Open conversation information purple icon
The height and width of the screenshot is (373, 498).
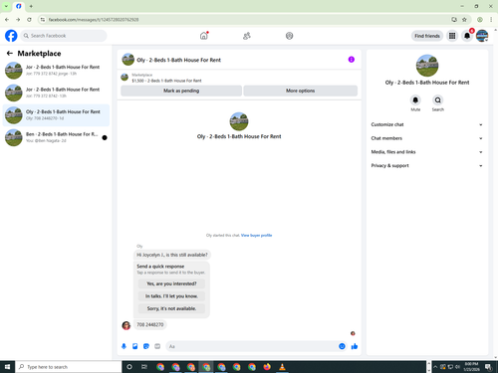click(x=352, y=60)
